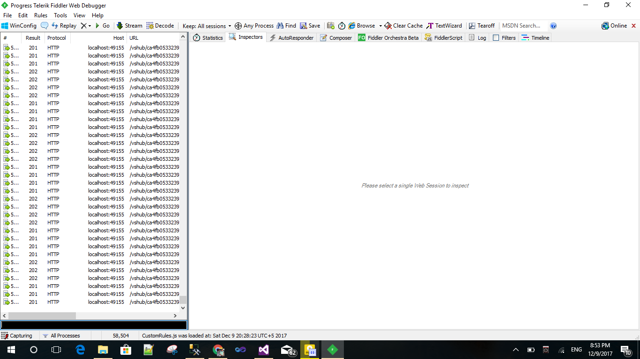Click the comment speech-bubble icon

45,26
